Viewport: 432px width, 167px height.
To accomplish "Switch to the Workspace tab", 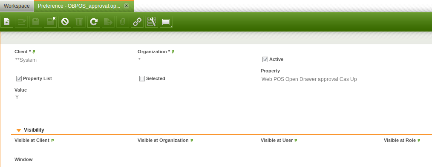I will [17, 6].
